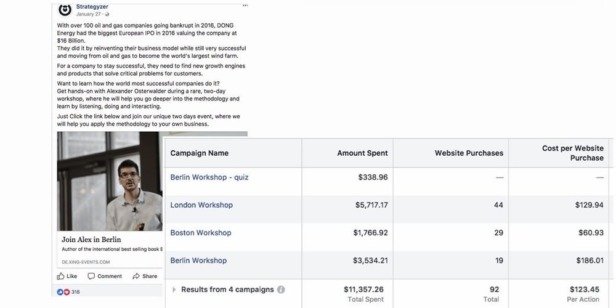Sort by Amount Spent column header
The image size is (616, 308).
363,153
